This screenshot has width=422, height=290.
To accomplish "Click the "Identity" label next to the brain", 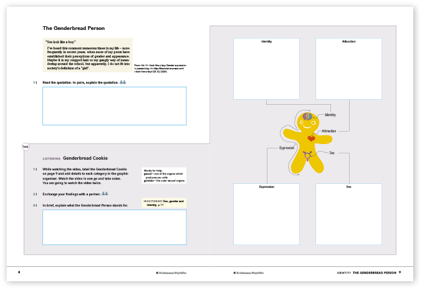I will click(330, 115).
